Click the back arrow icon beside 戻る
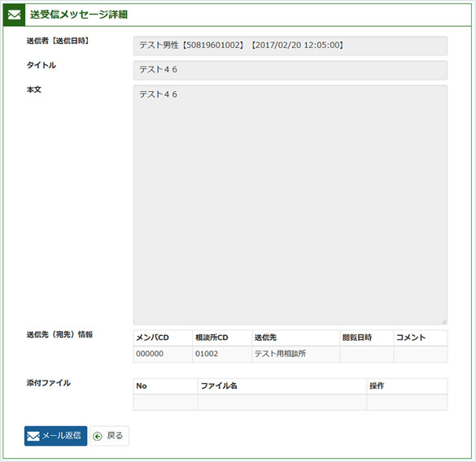Screen dimensions: 476x462 [x=98, y=437]
